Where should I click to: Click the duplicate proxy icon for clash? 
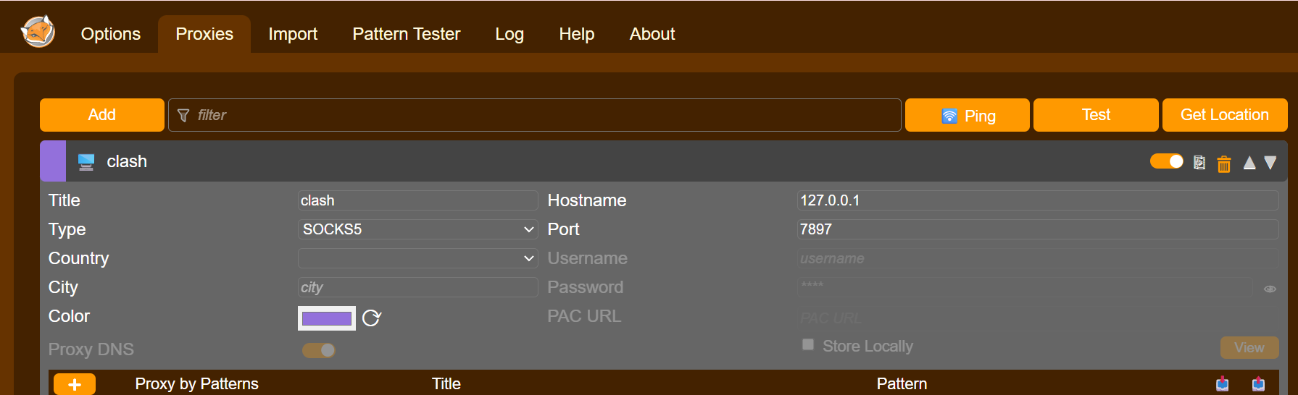1199,163
